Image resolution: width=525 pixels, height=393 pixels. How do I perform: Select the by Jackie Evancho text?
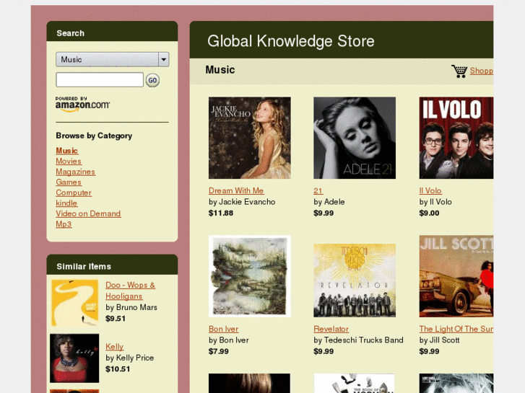coord(242,202)
